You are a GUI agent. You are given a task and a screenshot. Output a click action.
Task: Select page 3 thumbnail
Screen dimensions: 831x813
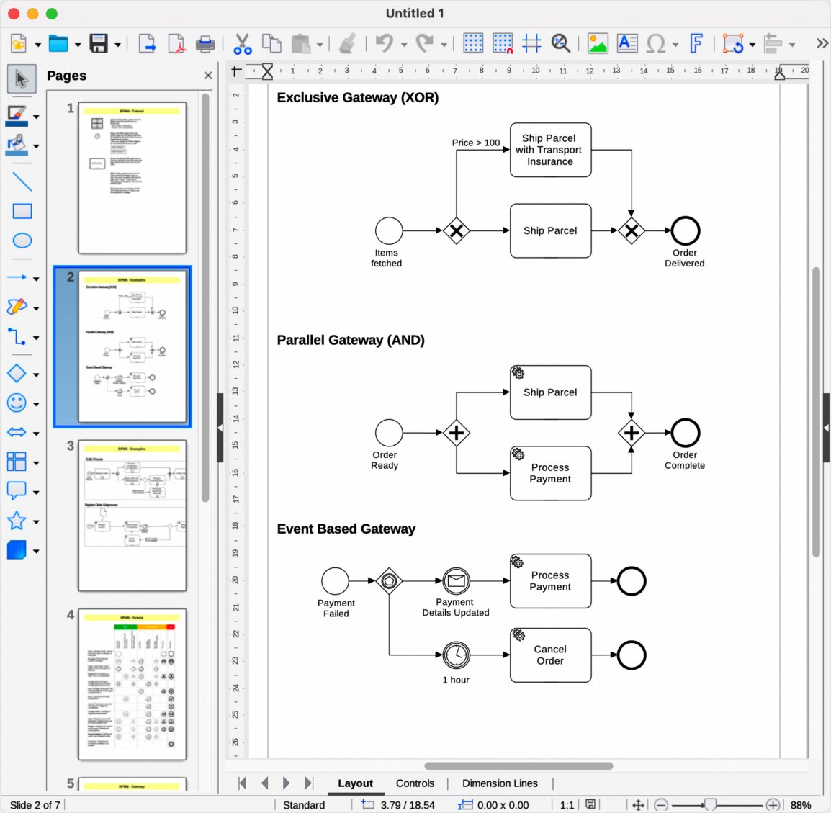(132, 515)
